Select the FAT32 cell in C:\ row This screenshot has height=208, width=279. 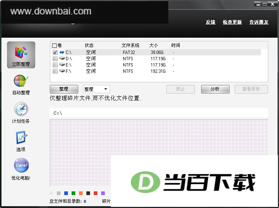point(129,52)
